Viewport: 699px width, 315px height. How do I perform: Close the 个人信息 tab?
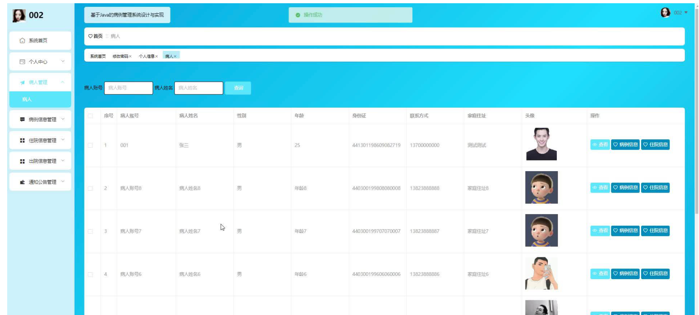click(157, 56)
